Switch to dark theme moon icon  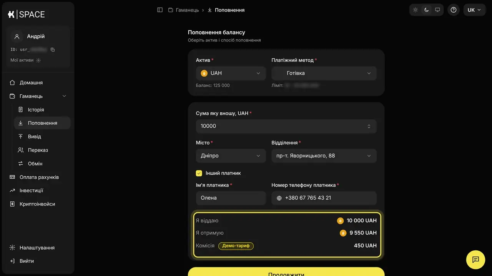426,10
